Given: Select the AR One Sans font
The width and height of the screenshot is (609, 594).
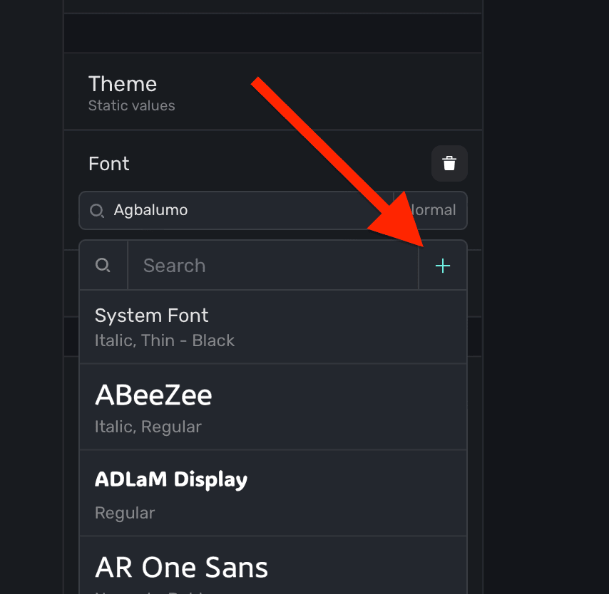Looking at the screenshot, I should tap(272, 567).
